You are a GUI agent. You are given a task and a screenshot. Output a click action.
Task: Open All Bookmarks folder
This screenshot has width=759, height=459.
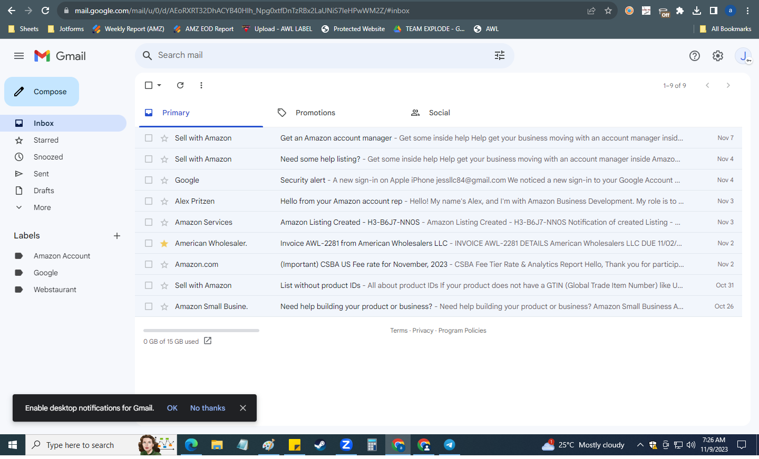click(x=725, y=29)
